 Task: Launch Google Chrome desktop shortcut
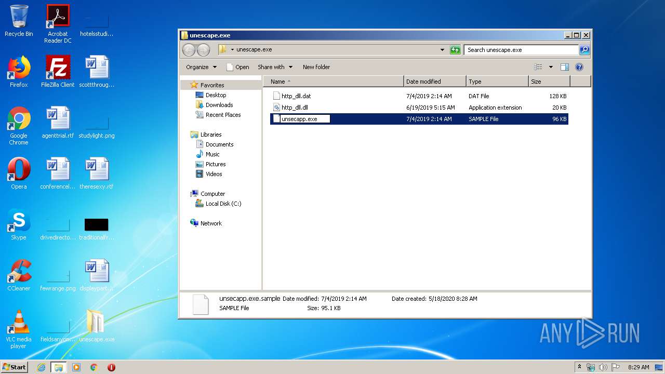[x=19, y=126]
